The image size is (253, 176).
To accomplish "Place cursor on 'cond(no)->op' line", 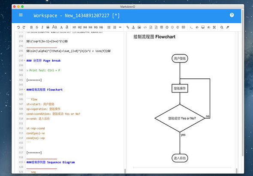I will click(36, 138).
